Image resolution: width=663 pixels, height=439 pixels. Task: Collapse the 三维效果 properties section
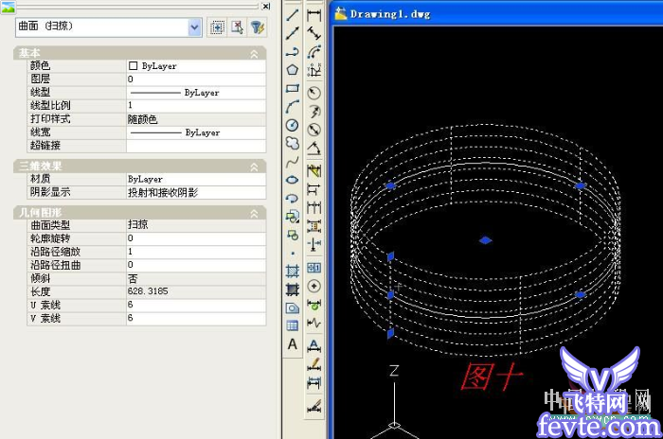click(x=254, y=167)
